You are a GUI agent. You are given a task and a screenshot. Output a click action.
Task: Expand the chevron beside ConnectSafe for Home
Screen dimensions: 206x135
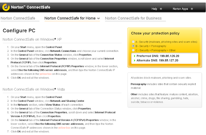[98, 18]
